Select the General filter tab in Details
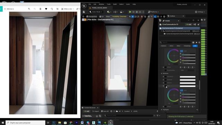The height and width of the screenshot is (125, 222). 163,46
